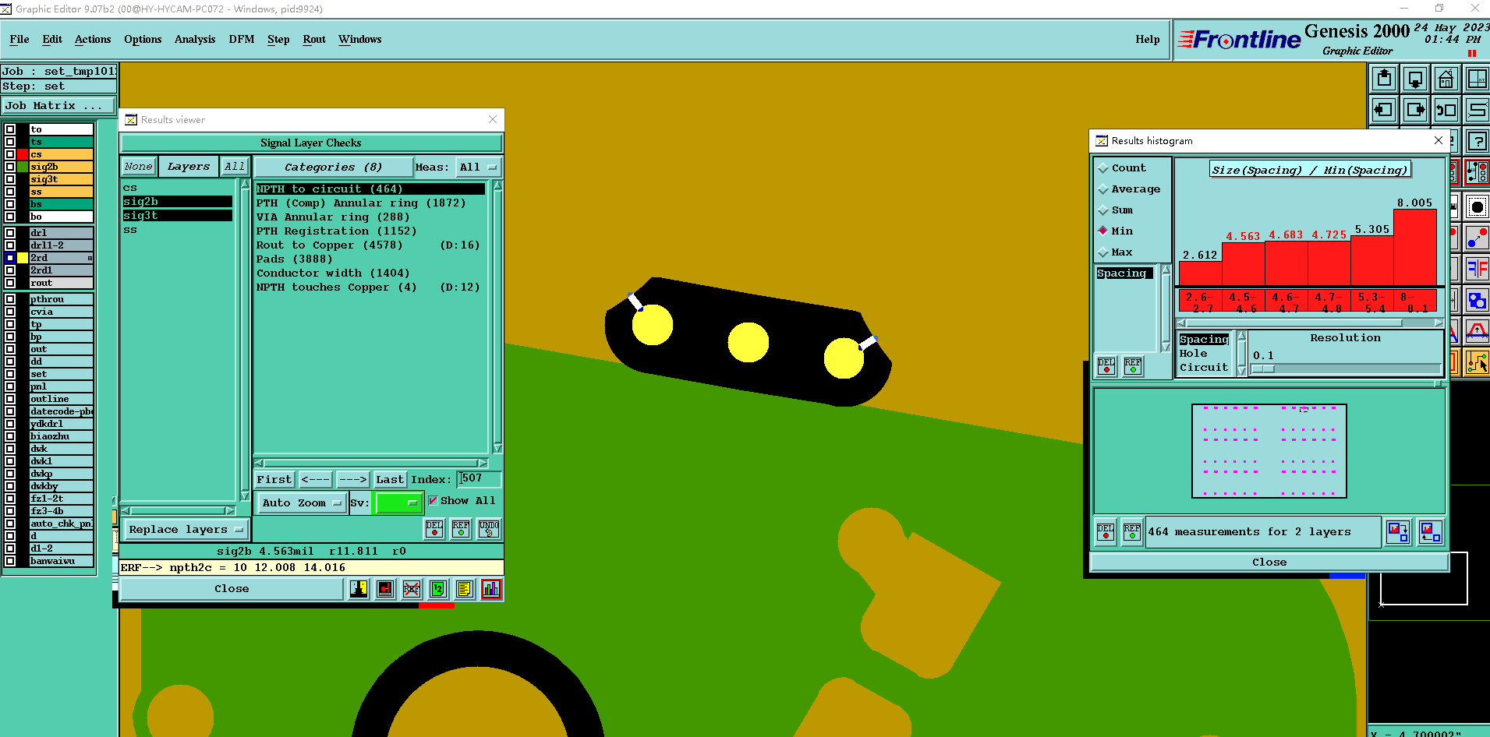1490x737 pixels.
Task: Click Close in the Results viewer window
Action: [x=232, y=589]
